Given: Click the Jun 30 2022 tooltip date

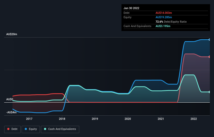Looking at the screenshot, I should [x=131, y=8].
